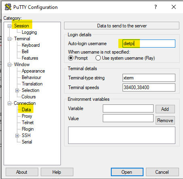The image size is (183, 179).
Task: Select Serial in the category tree
Action: (27, 142)
